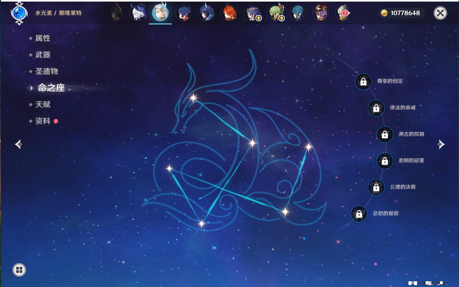
Task: Click the yellow upgrade arrow on Layla's avatar
Action: point(259,18)
